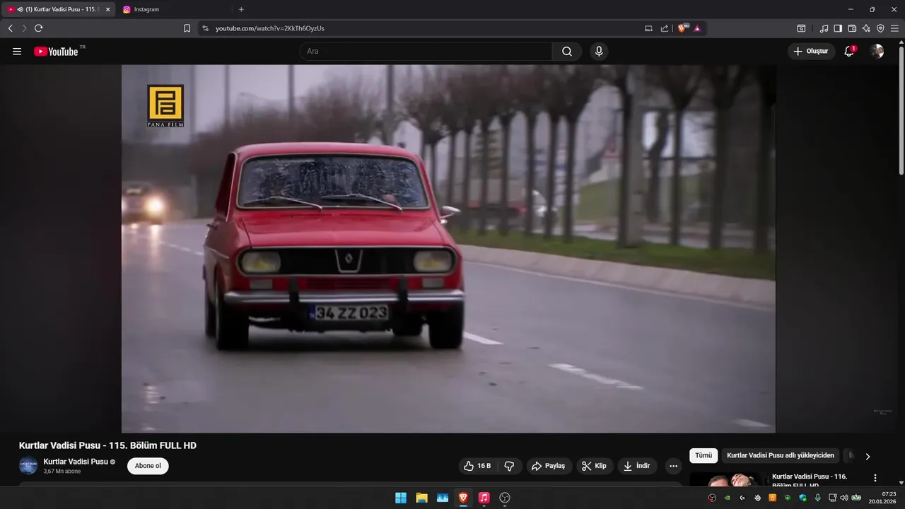Viewport: 905px width, 509px height.
Task: Share this page from the address bar
Action: [665, 28]
